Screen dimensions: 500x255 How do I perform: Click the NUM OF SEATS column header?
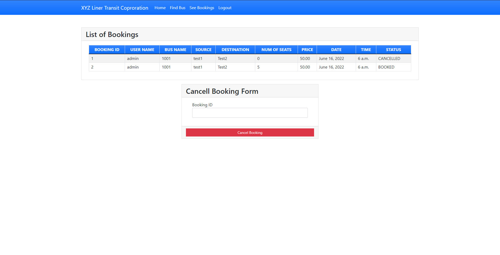tap(277, 50)
